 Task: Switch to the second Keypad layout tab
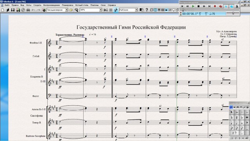[x=234, y=107]
